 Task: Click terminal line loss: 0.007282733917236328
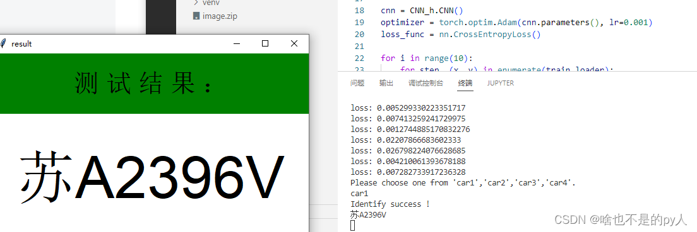[408, 172]
